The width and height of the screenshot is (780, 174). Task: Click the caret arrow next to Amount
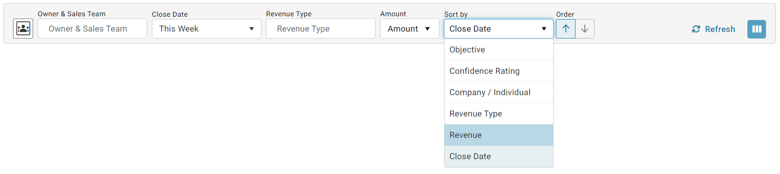[x=427, y=29]
